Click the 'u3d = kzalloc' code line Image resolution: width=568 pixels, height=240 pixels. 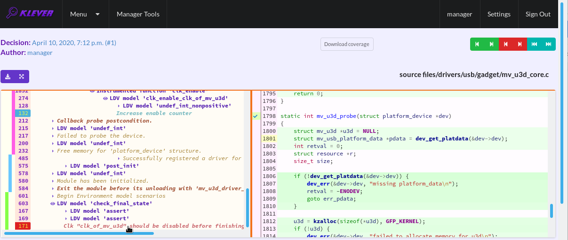tap(359, 221)
